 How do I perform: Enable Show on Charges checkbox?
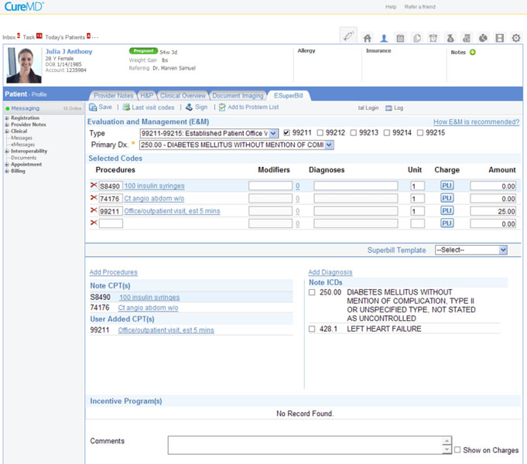tap(457, 450)
